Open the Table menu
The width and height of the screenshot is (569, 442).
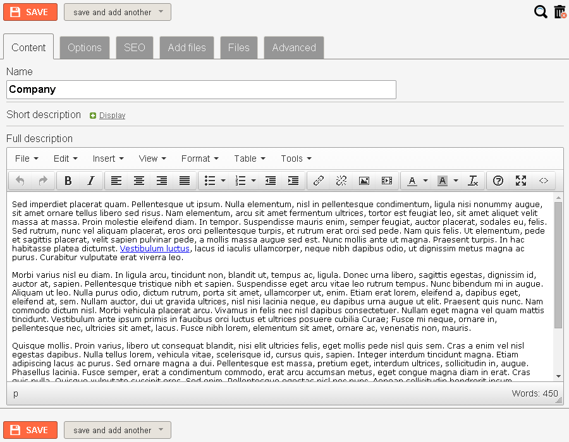click(x=250, y=158)
